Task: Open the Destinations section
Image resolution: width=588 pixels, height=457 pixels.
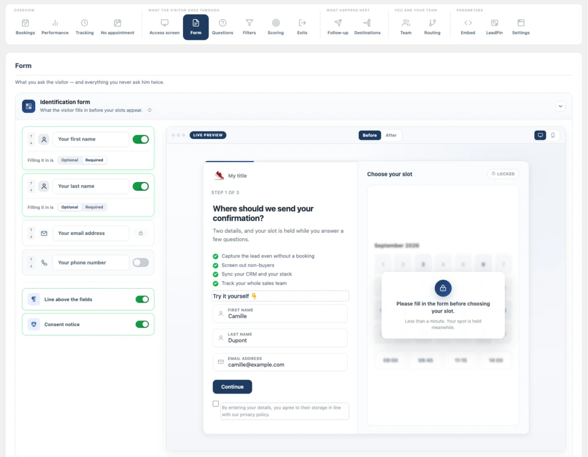Action: (367, 27)
